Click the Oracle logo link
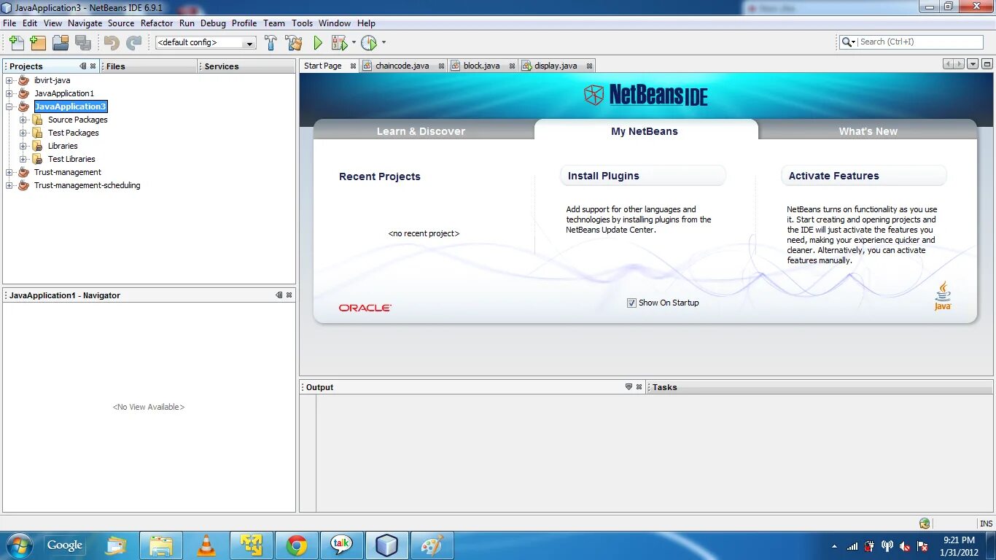This screenshot has height=560, width=996. click(x=365, y=308)
